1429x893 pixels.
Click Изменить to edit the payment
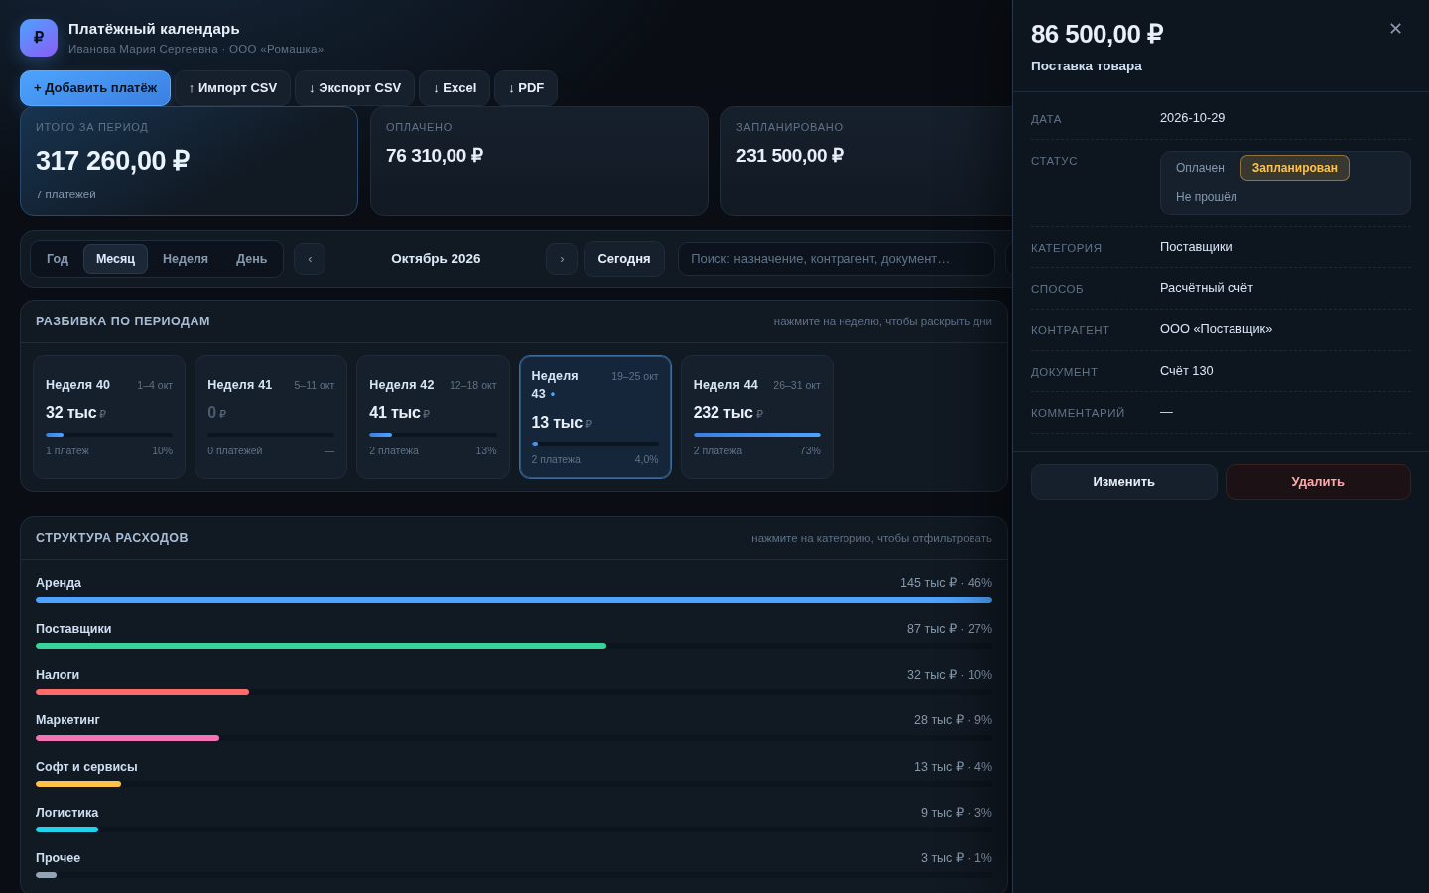click(x=1124, y=482)
